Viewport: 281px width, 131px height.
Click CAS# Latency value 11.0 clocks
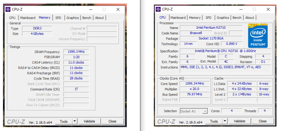coord(76,63)
